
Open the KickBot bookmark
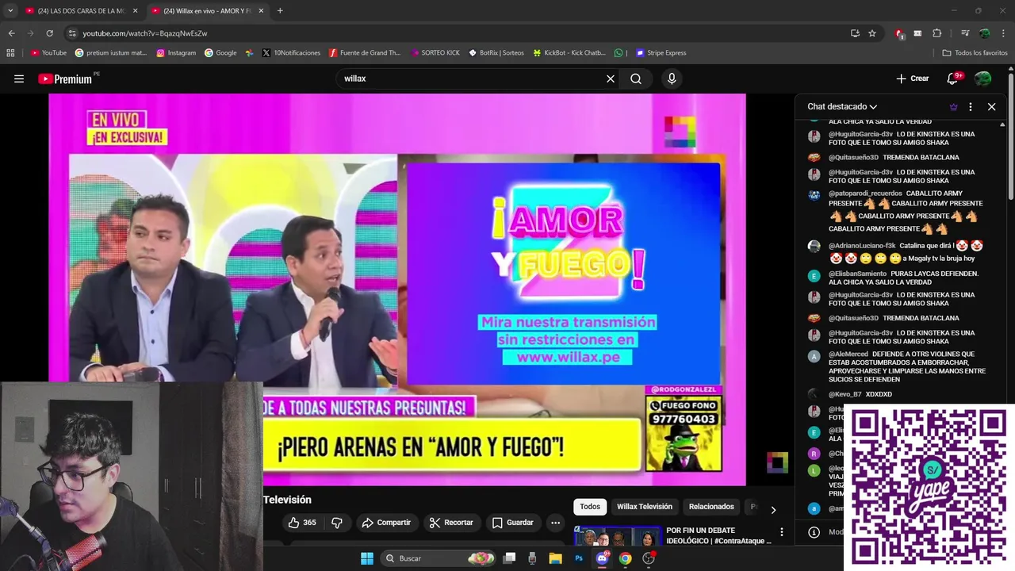coord(569,53)
